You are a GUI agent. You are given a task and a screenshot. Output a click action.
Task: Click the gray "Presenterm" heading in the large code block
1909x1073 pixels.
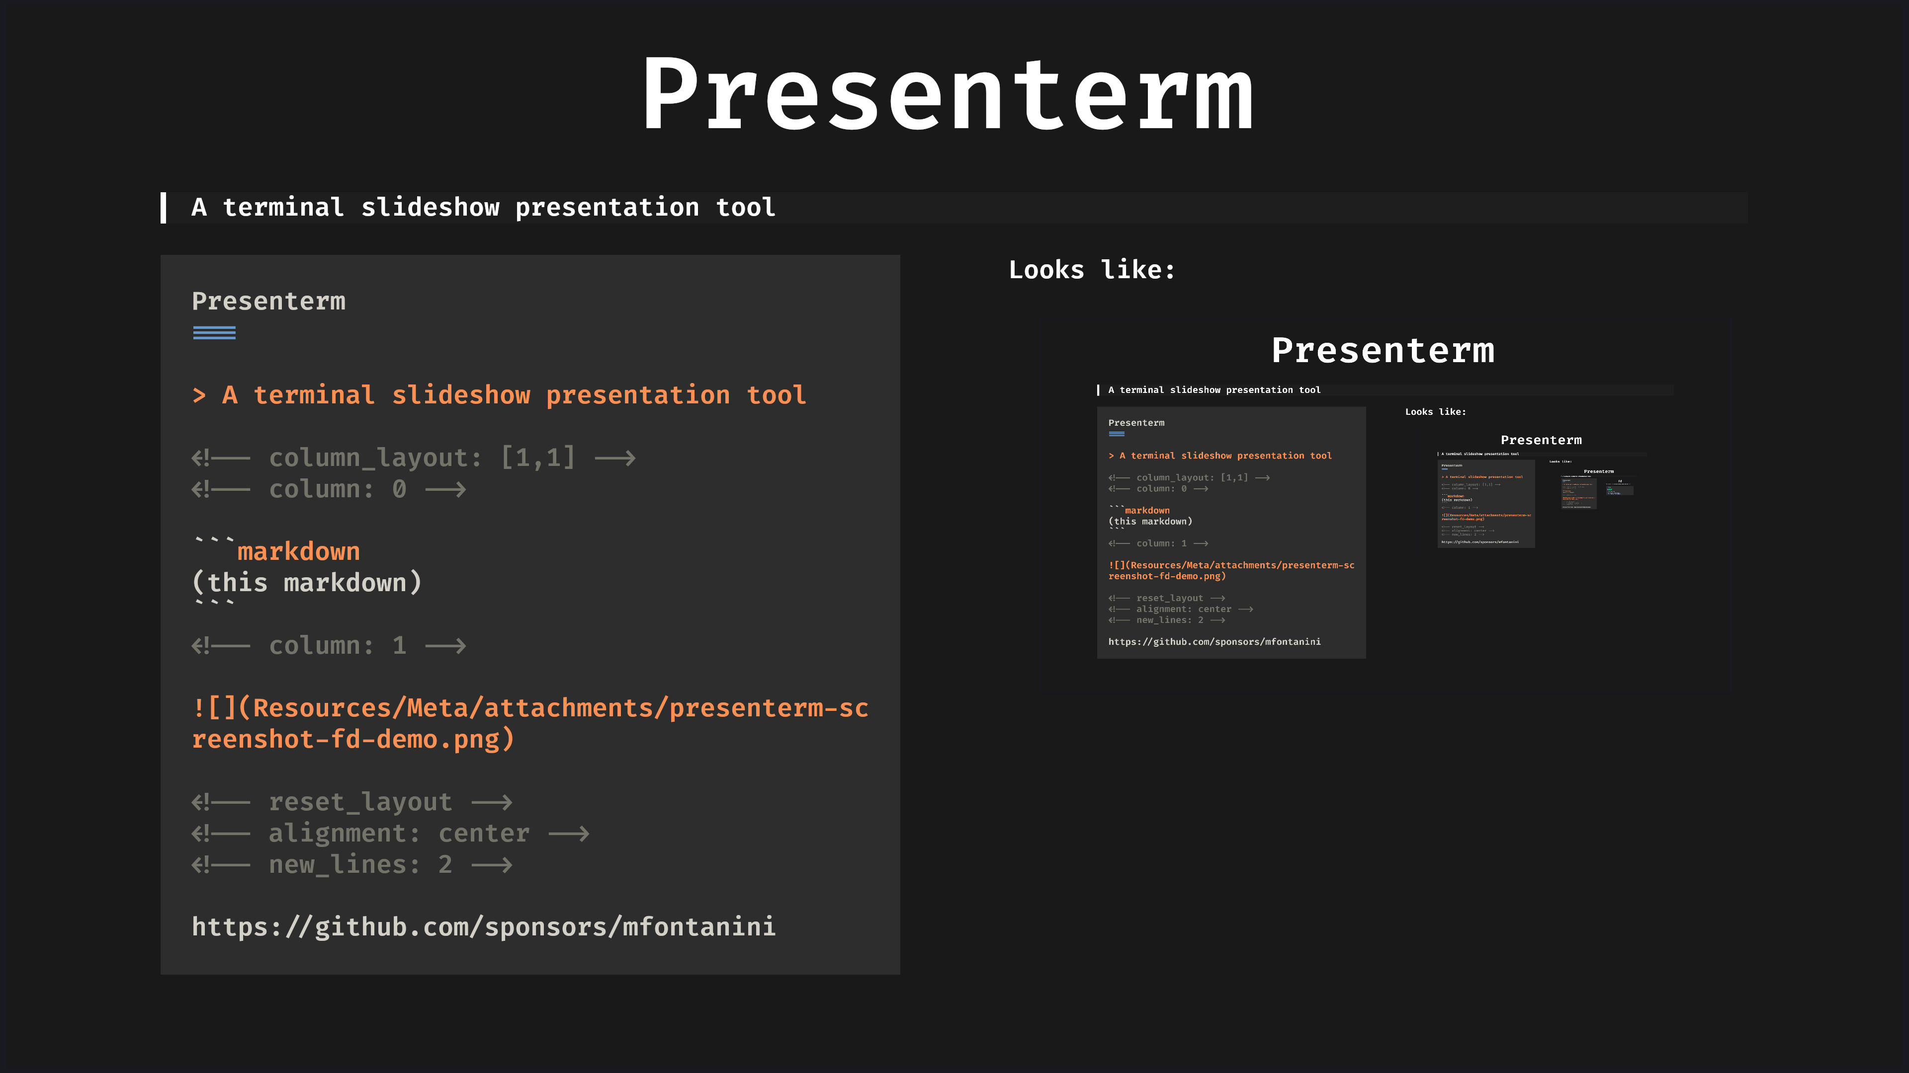click(x=268, y=302)
